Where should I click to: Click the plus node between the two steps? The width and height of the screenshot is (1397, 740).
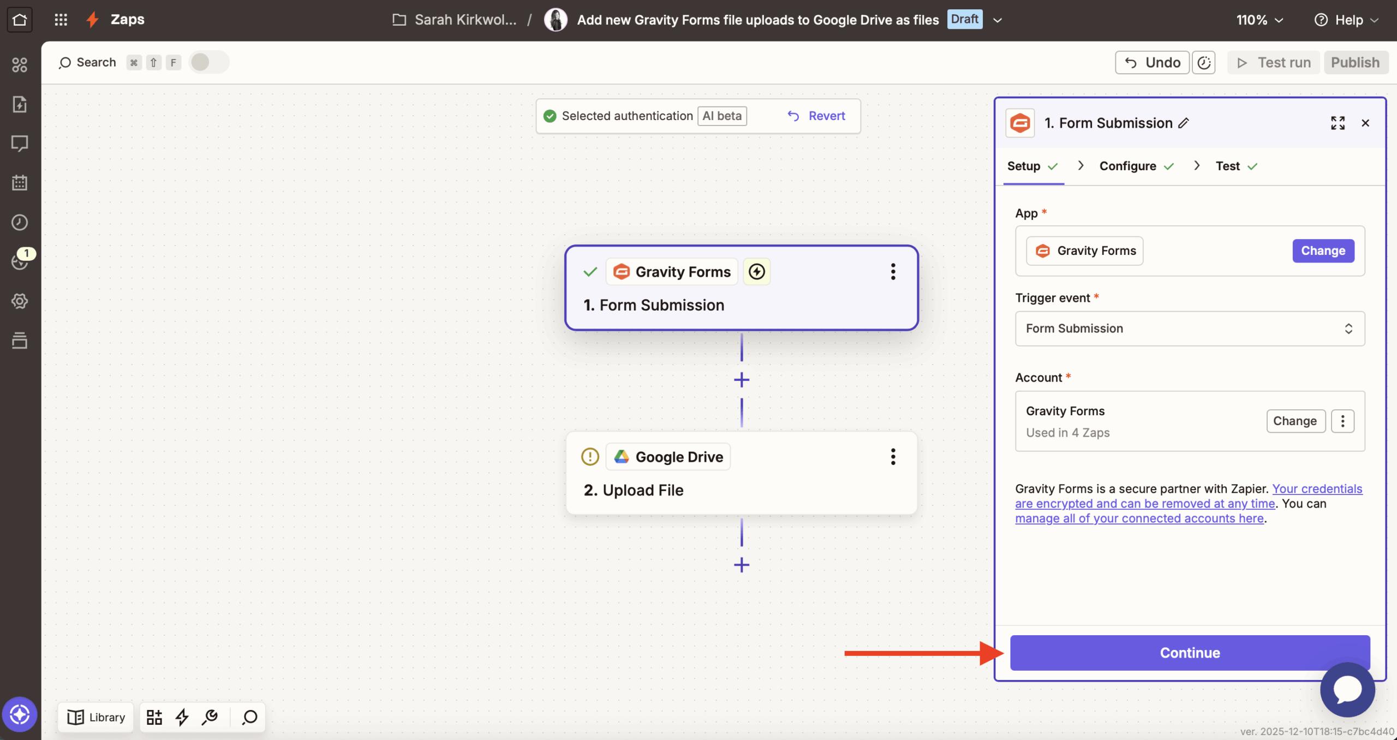pos(741,380)
